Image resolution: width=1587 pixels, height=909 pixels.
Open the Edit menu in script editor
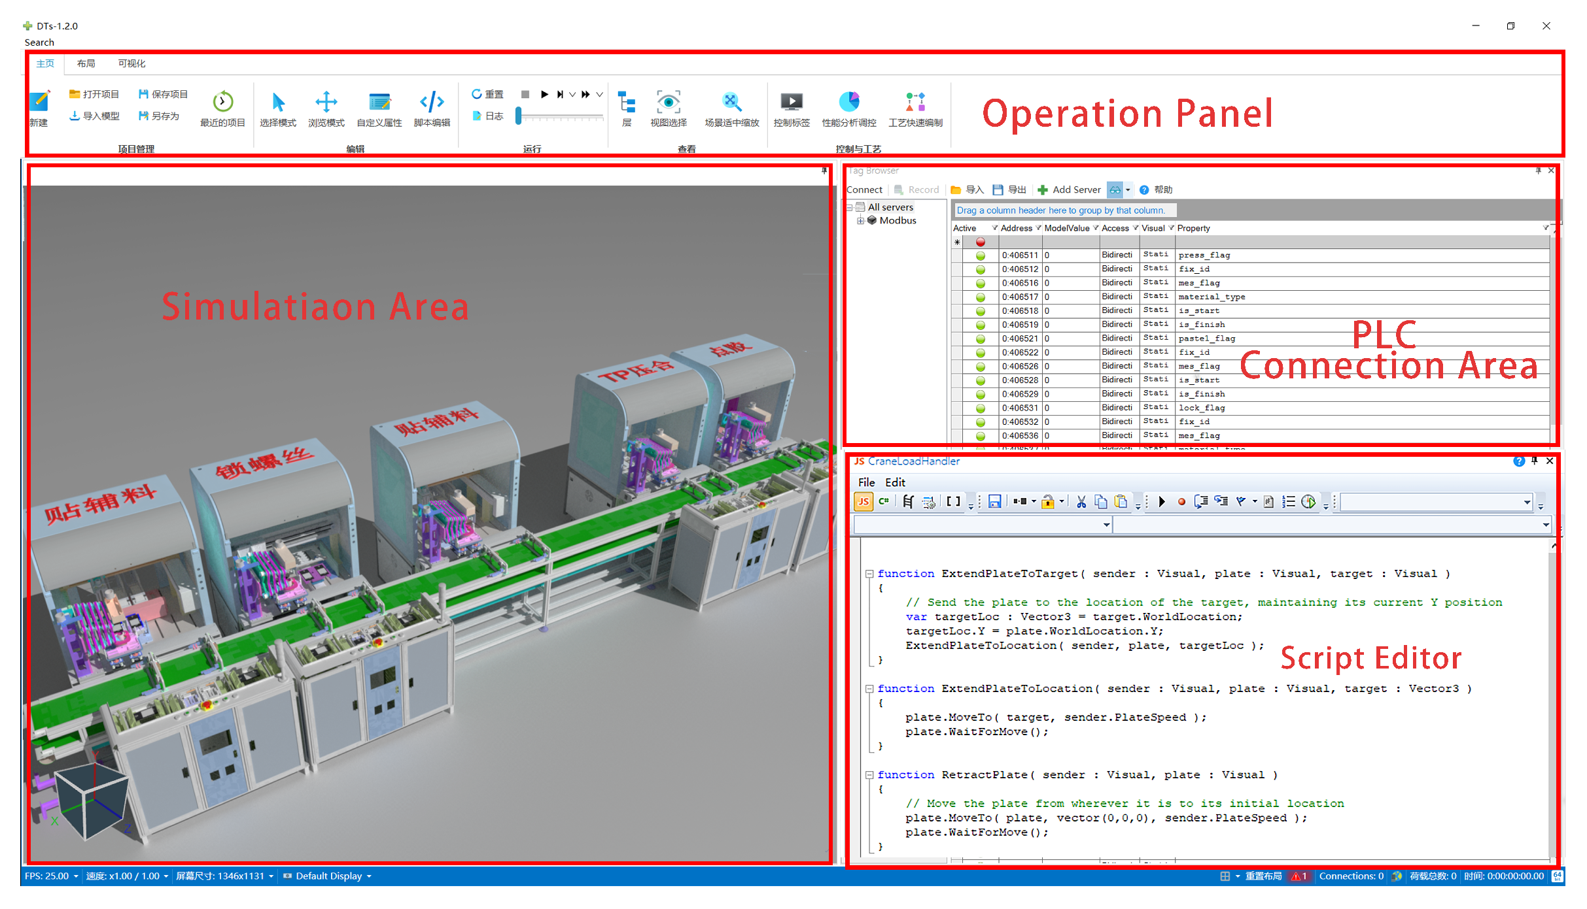(894, 482)
